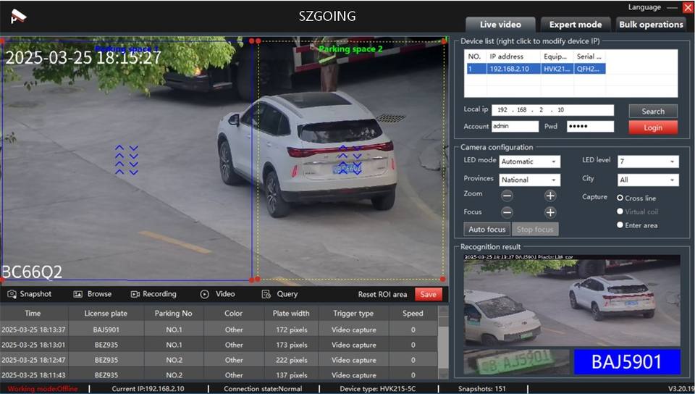Click the Focus plus icon
Viewport: 695px width, 394px height.
pyautogui.click(x=550, y=212)
